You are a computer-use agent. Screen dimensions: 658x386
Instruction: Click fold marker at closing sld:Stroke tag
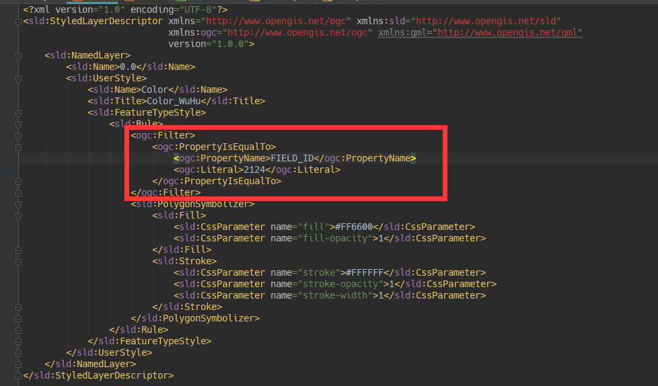click(x=18, y=307)
